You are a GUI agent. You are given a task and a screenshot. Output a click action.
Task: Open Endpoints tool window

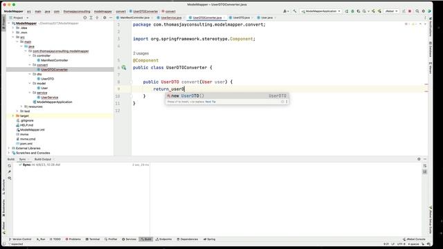pos(163,239)
